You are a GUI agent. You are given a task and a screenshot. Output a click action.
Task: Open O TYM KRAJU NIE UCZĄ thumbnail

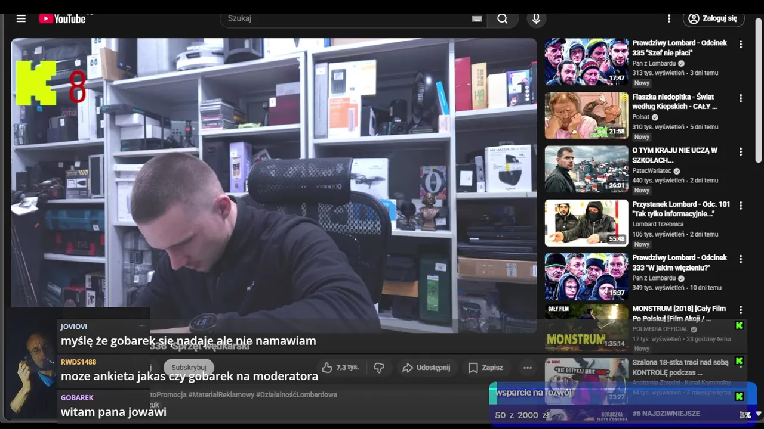point(586,169)
